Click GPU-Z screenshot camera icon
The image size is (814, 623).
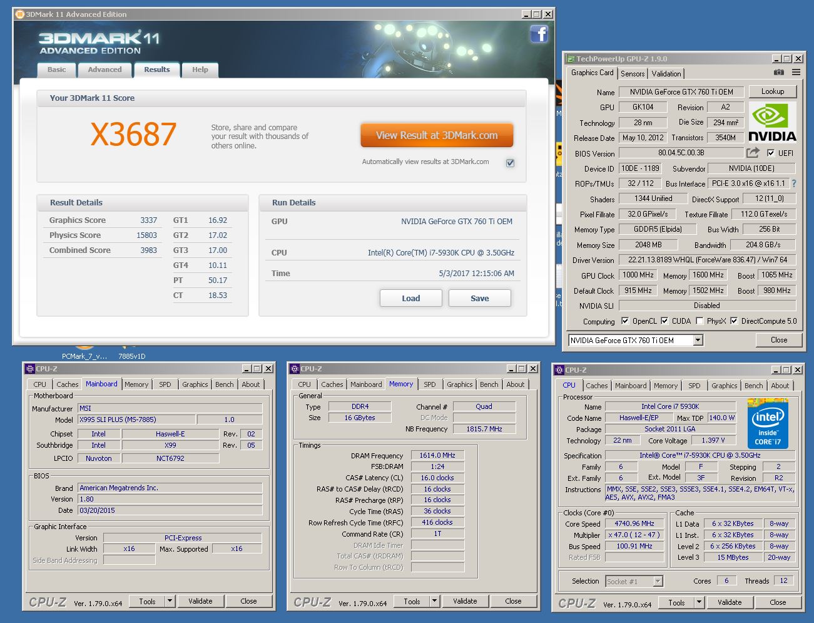point(779,73)
